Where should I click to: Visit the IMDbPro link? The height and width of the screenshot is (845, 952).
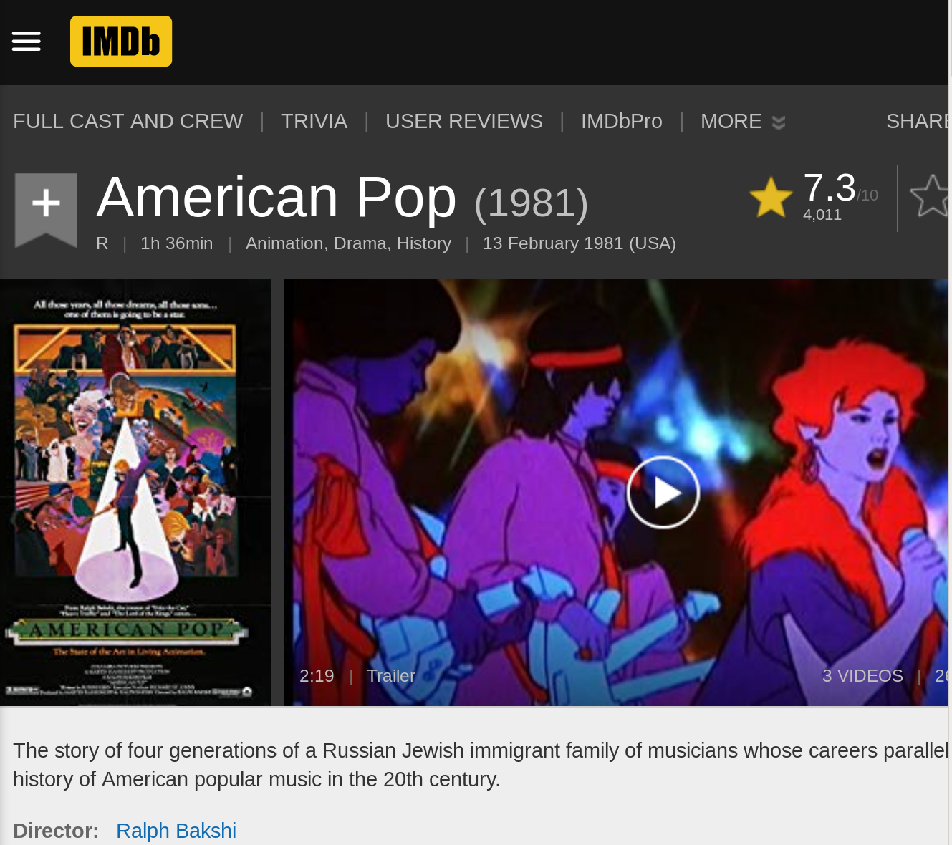tap(622, 122)
